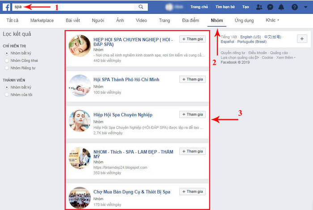Image resolution: width=313 pixels, height=210 pixels.
Task: Select the Nhóm của tôi radio
Action: pyautogui.click(x=7, y=95)
